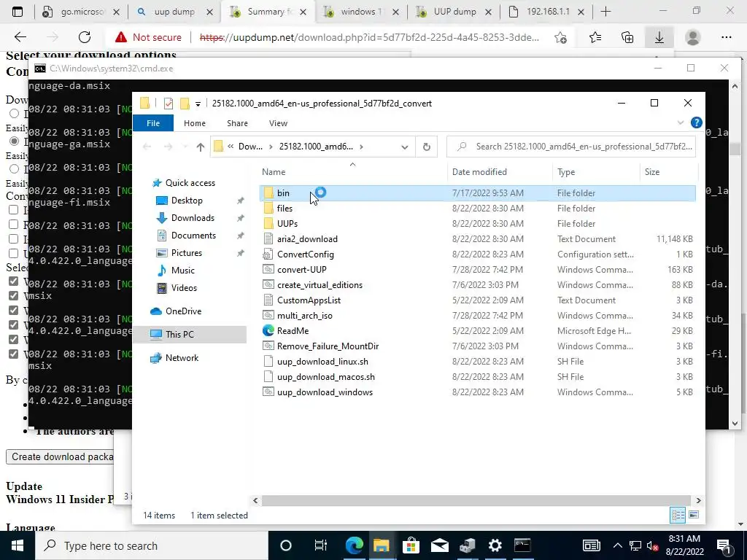
Task: Open Edge favorites star list icon
Action: click(x=595, y=37)
